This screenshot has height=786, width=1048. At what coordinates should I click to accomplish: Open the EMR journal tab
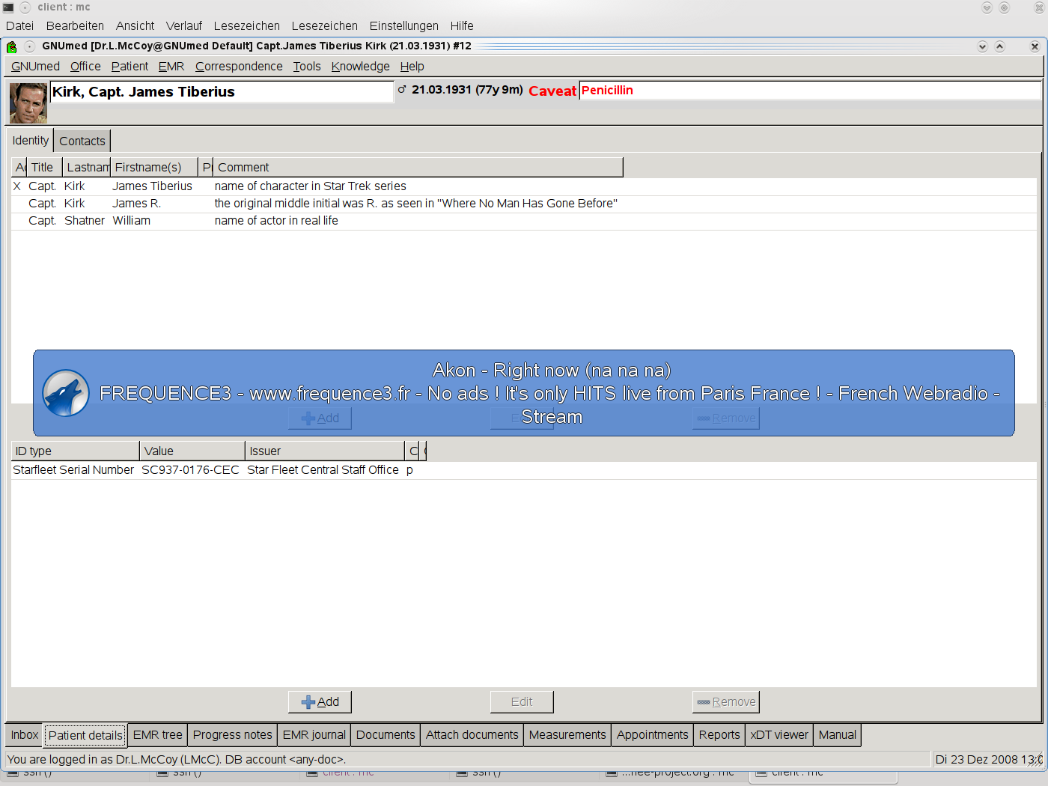pos(314,734)
